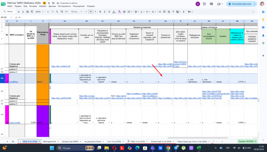Open the Вставка menu
Viewport: 267px width, 152px height.
(33, 6)
